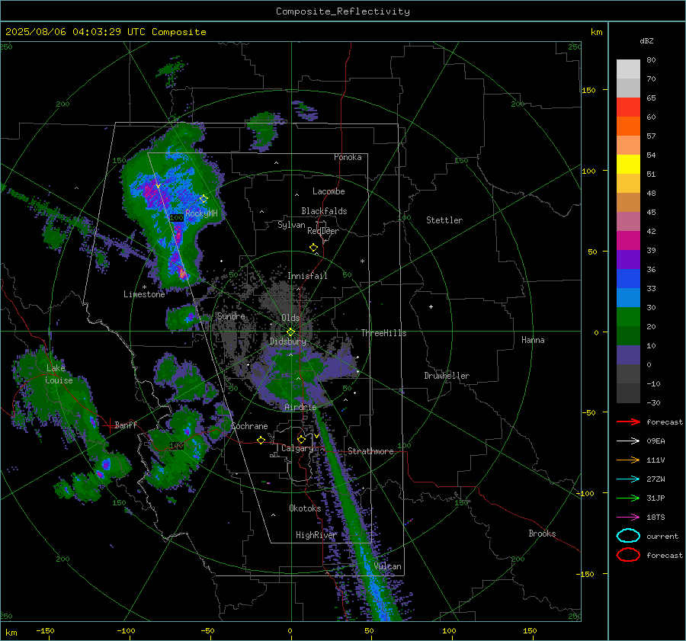Click the Brooks label

(x=542, y=534)
